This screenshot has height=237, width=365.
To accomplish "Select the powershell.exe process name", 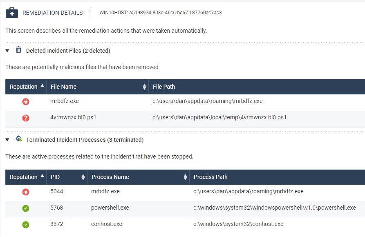I will [x=110, y=208].
